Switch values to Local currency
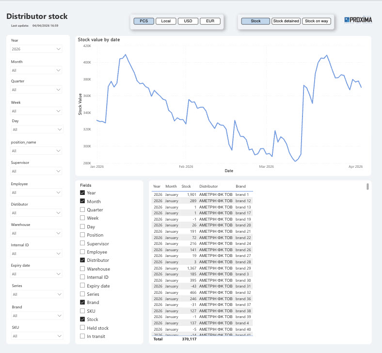 point(166,21)
